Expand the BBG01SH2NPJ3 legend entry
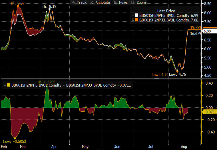 (133, 20)
